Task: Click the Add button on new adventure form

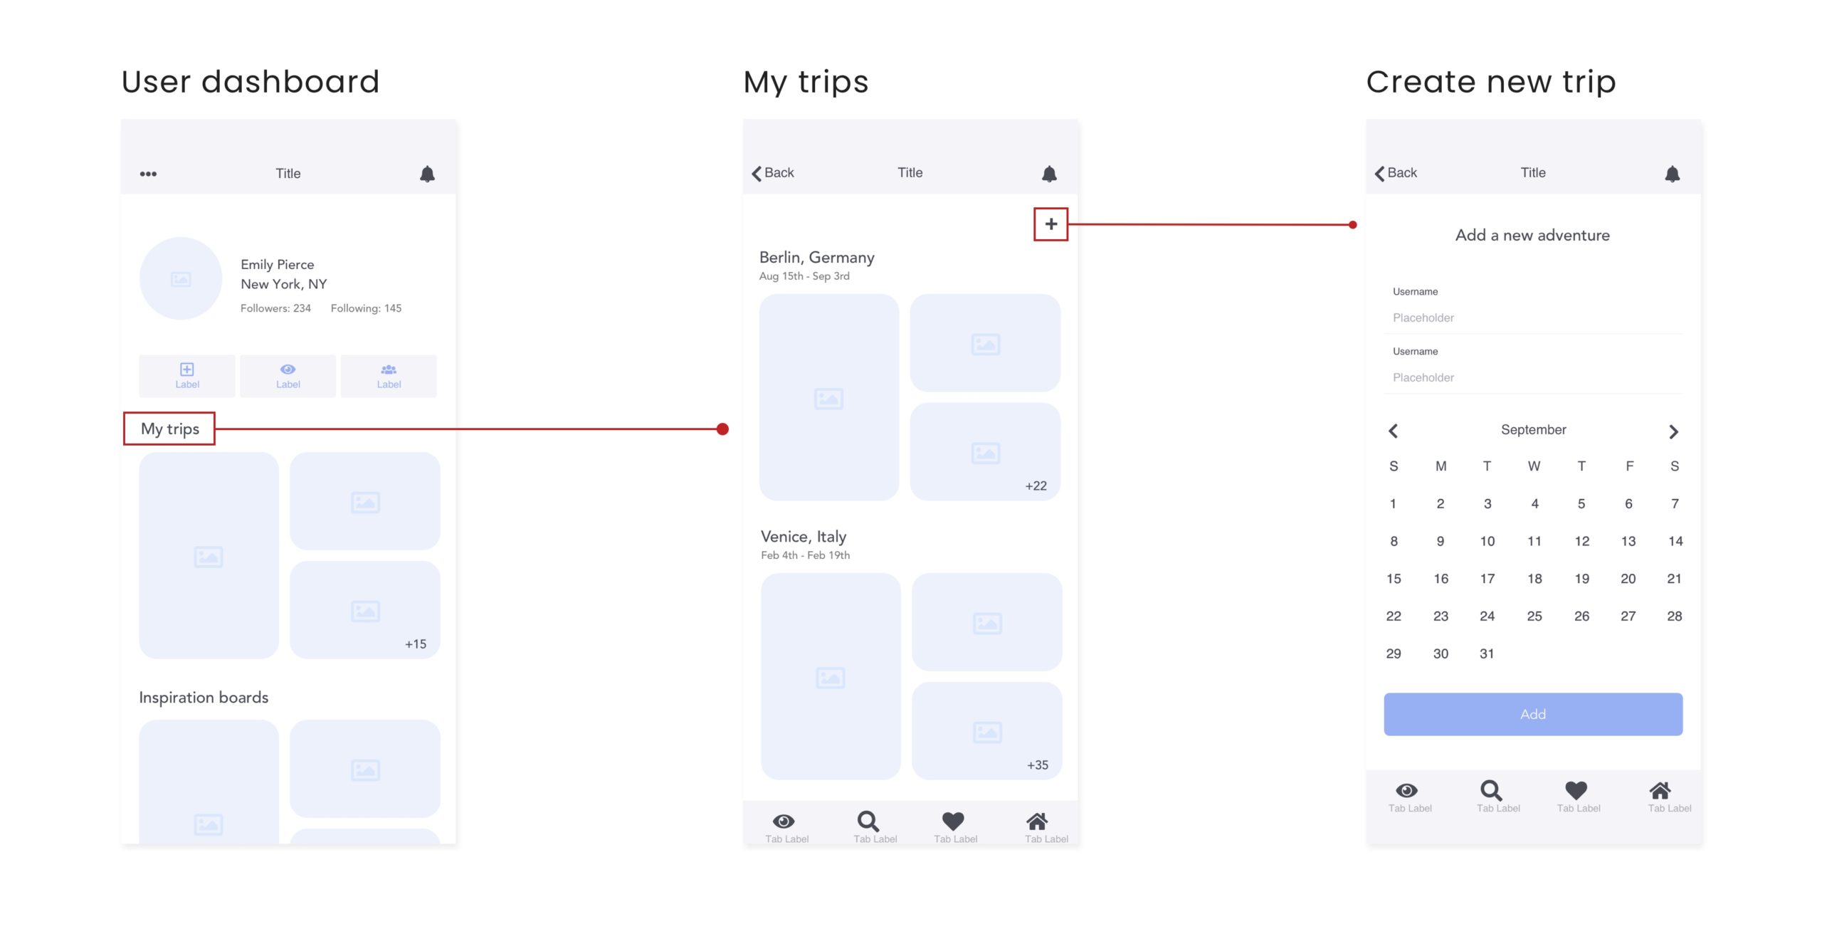Action: pyautogui.click(x=1532, y=713)
